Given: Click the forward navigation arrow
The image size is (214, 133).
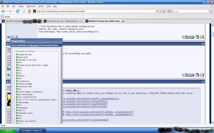Looking at the screenshot, I should pos(10,11).
